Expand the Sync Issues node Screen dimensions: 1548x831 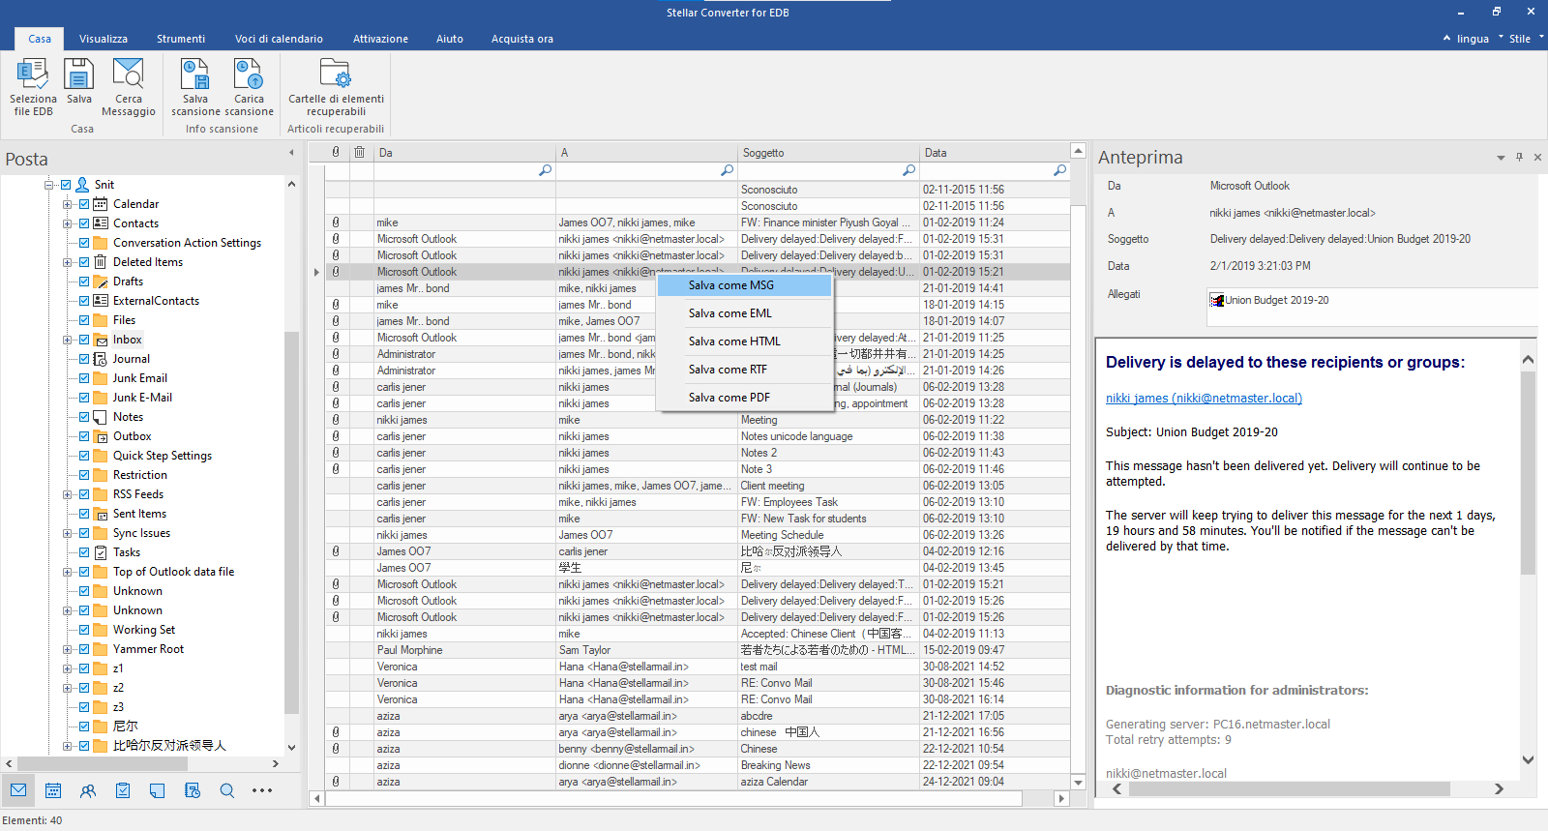tap(68, 533)
